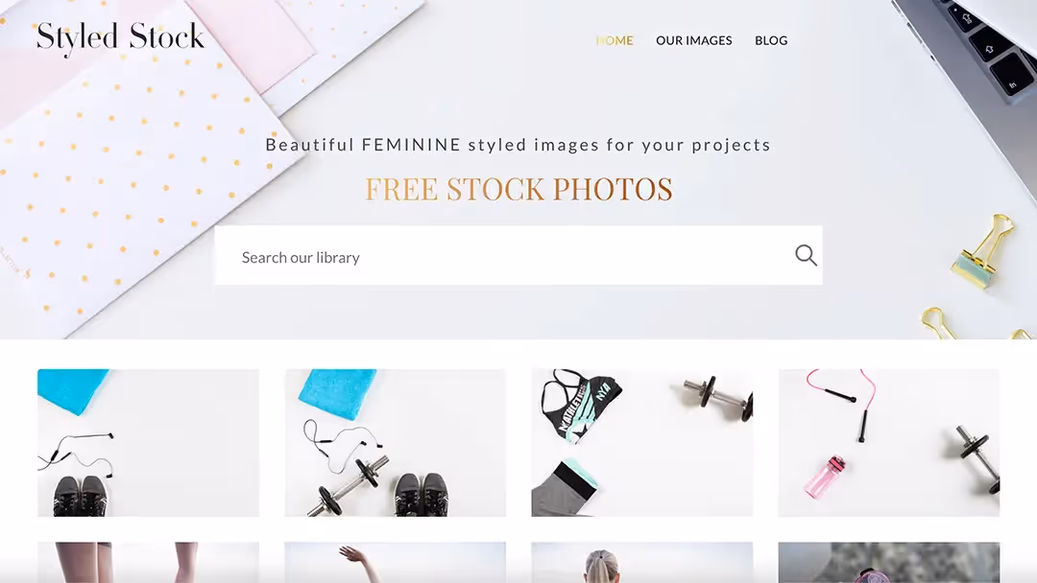Open the legs photo in second row

(148, 563)
